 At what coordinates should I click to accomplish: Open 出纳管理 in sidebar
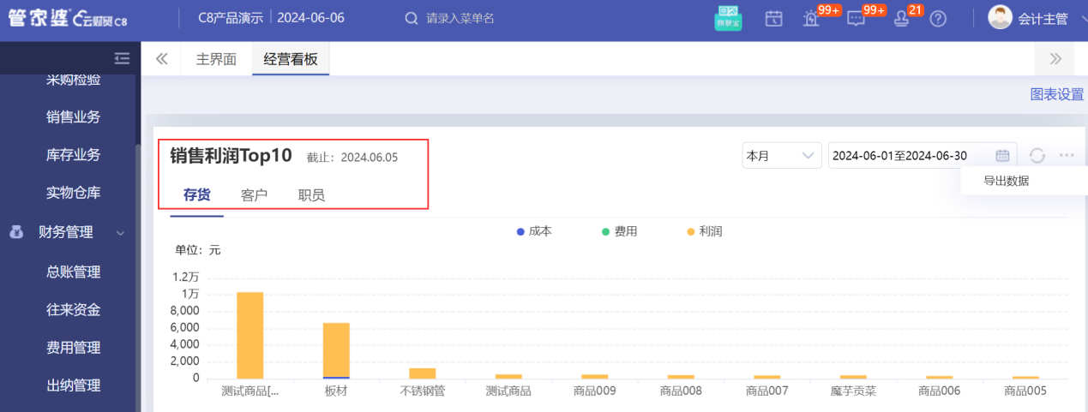pyautogui.click(x=73, y=385)
